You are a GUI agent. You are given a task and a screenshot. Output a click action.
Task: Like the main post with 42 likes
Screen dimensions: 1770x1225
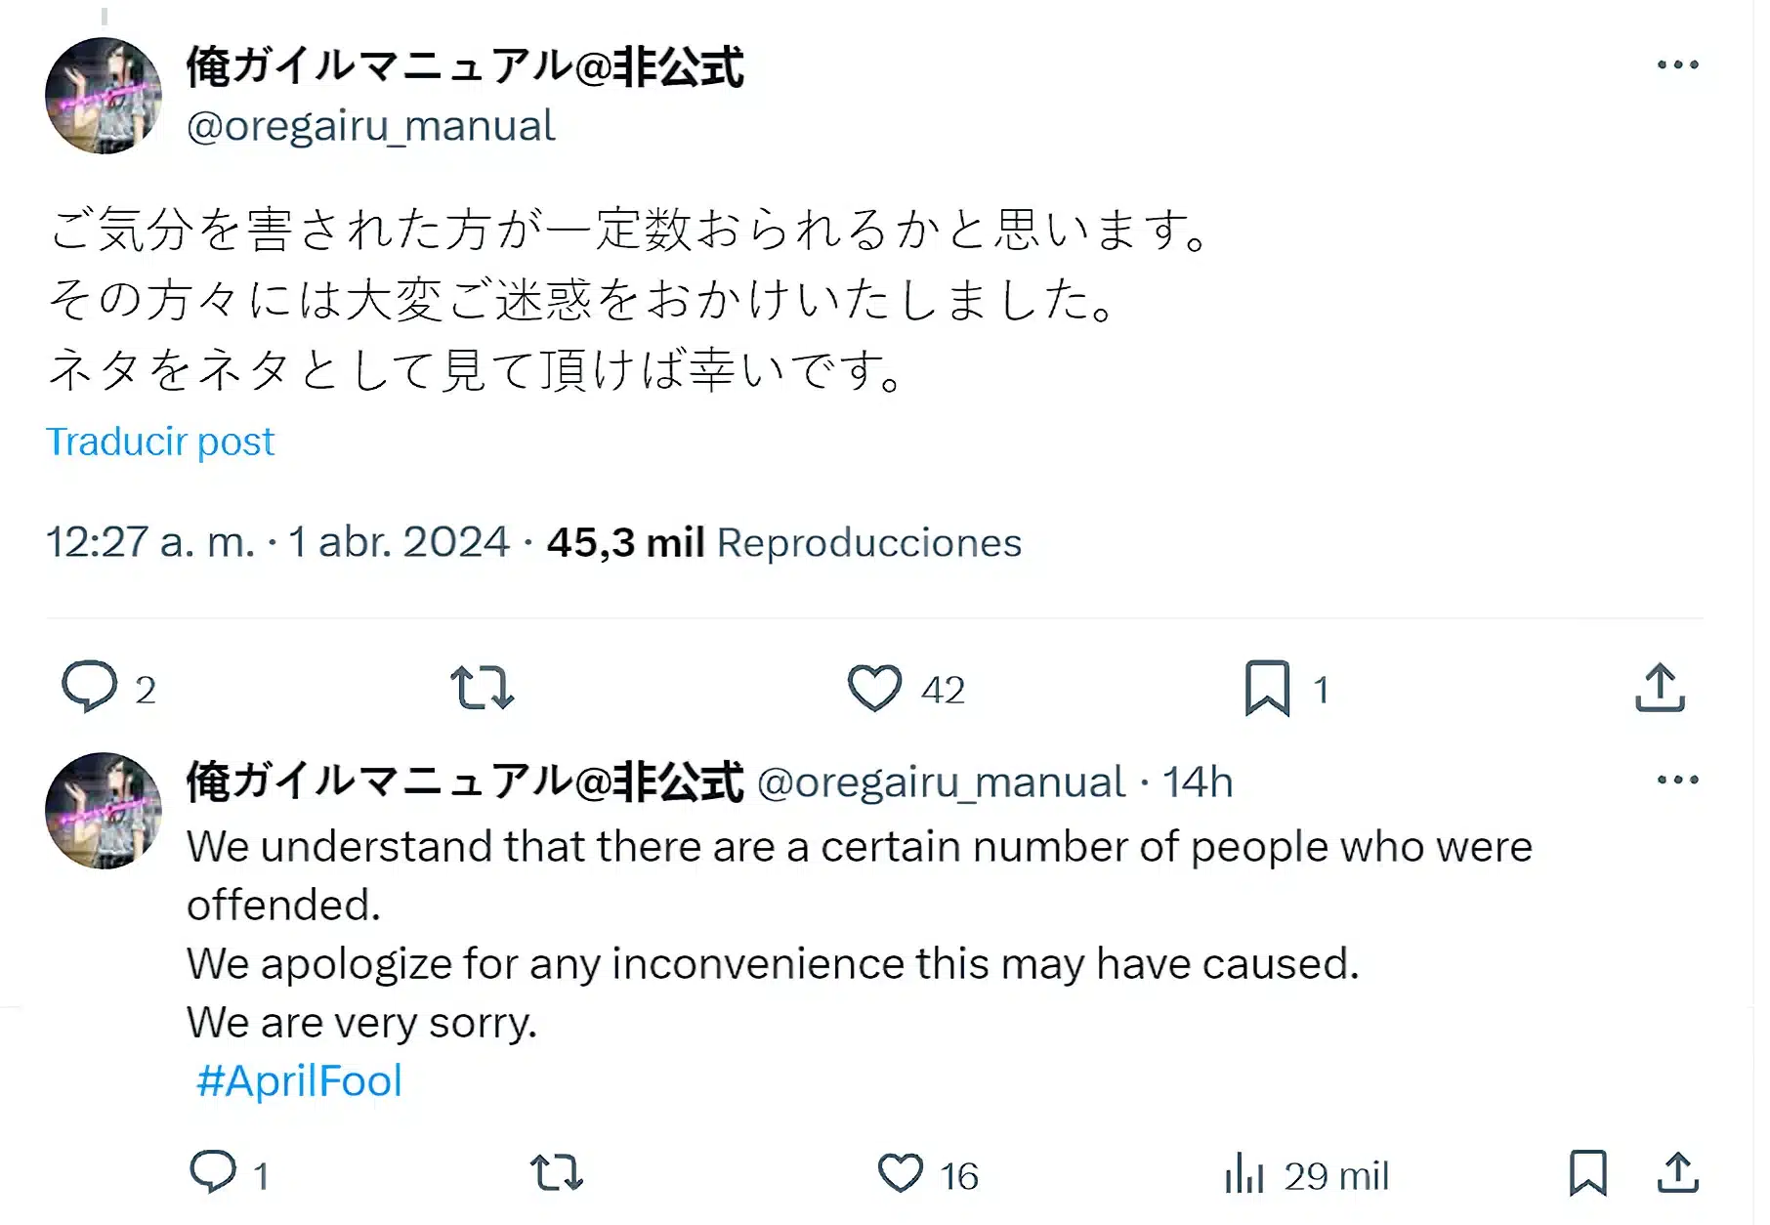[x=874, y=688]
